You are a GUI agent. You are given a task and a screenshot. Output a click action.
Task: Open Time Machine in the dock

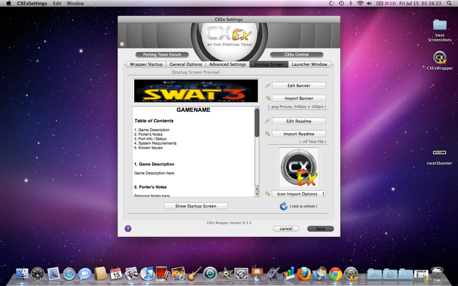210,274
